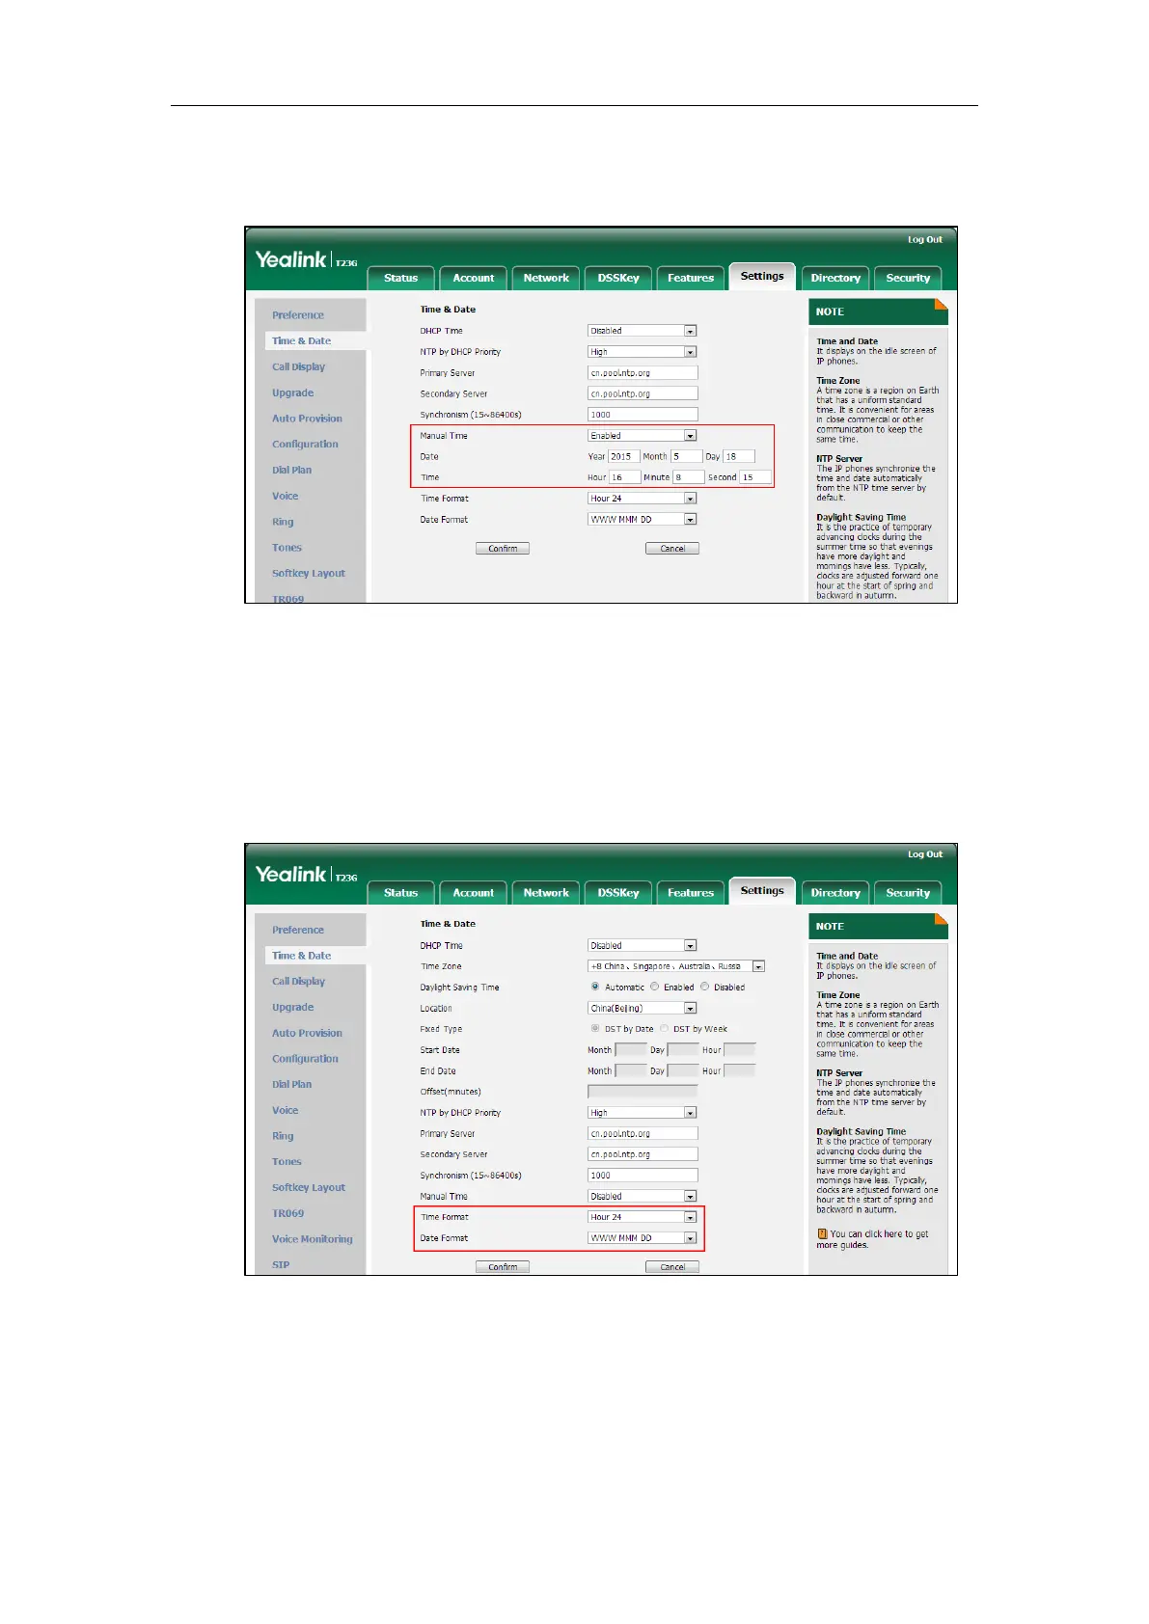Choose the DST by Date radio option
Viewport: 1149px width, 1624px height.
(x=595, y=1028)
